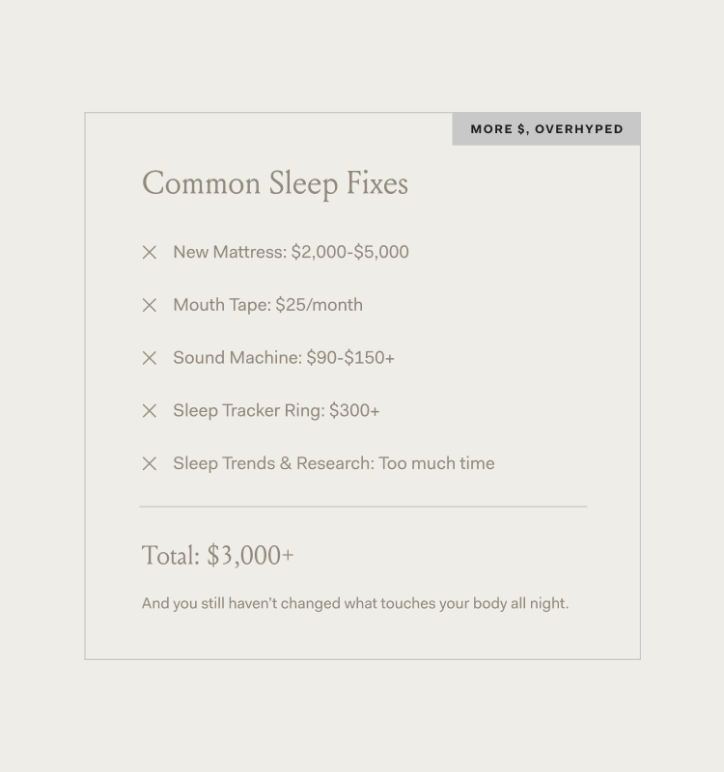Click the Too much time text
Viewport: 724px width, 772px height.
(437, 464)
